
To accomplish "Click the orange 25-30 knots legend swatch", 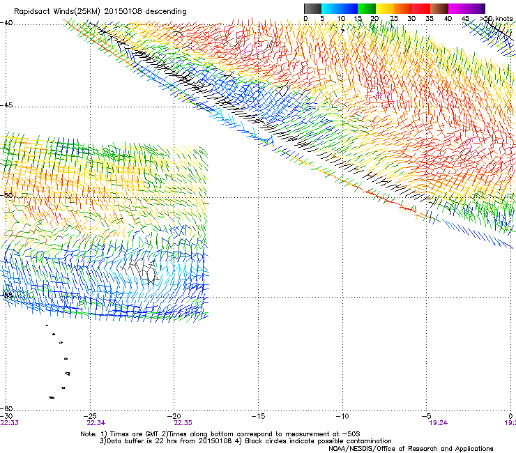I will point(403,8).
